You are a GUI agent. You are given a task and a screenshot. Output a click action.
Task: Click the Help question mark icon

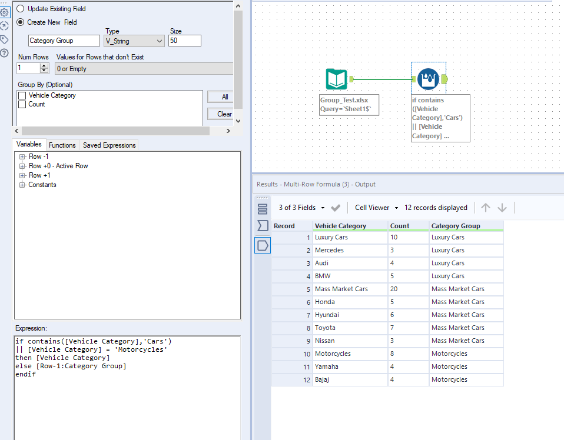coord(4,53)
